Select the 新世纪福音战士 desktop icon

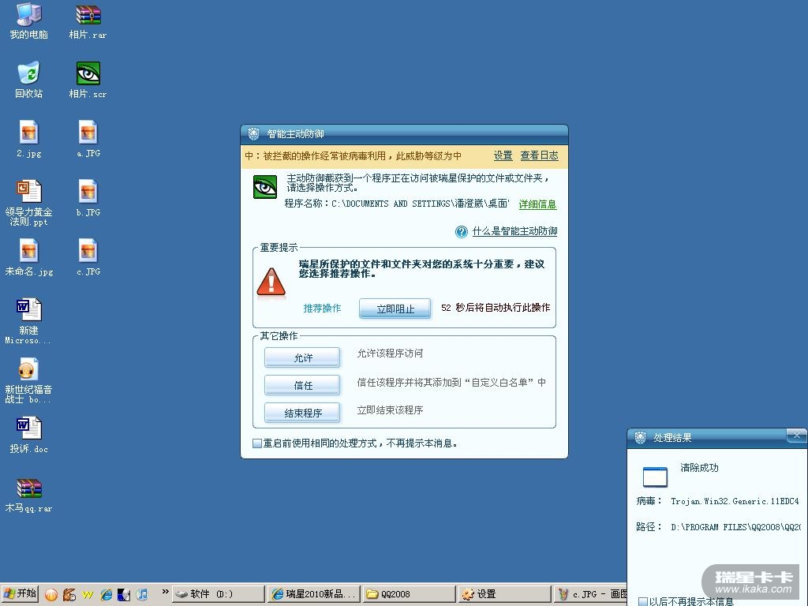click(29, 381)
